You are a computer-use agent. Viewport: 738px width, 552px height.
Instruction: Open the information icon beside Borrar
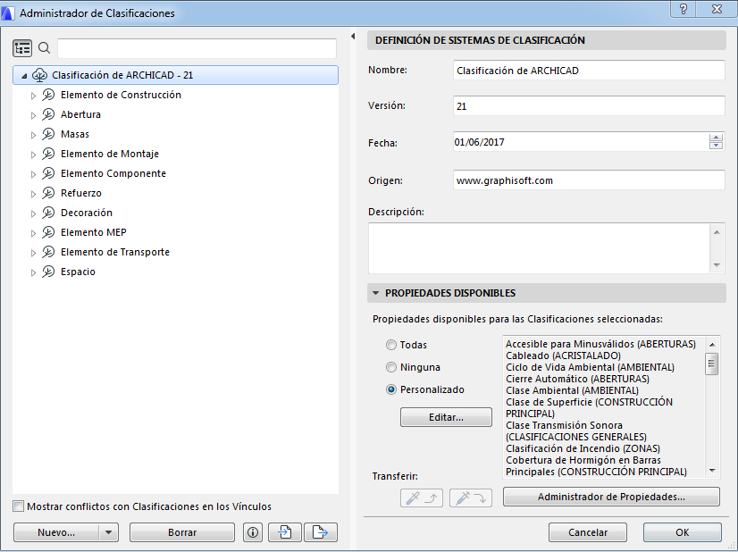coord(252,531)
